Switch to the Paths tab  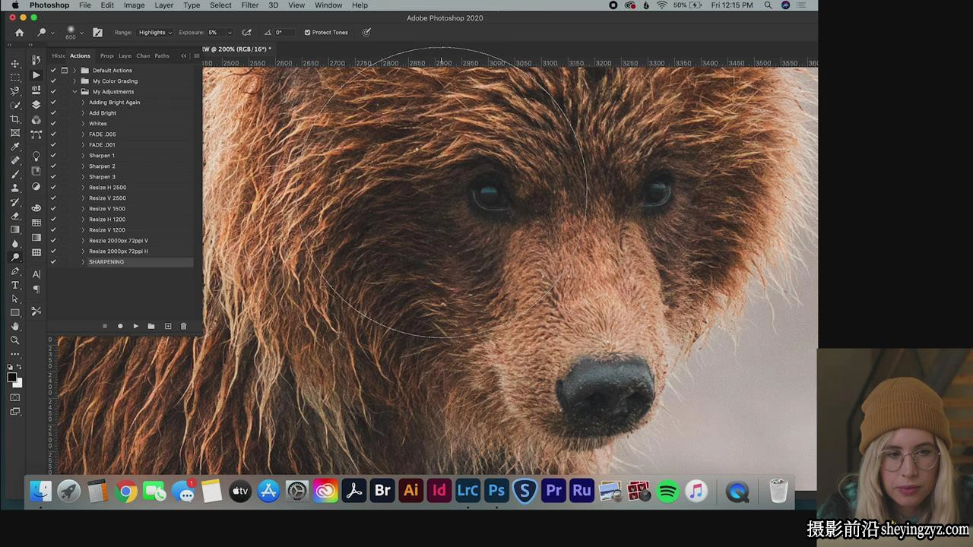[x=162, y=55]
